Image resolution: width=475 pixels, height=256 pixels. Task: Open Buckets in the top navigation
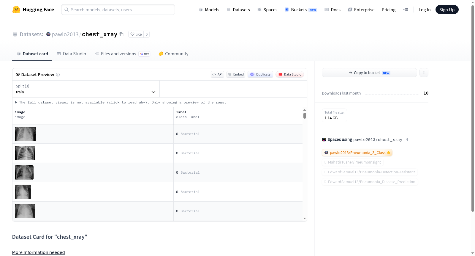pos(301,10)
